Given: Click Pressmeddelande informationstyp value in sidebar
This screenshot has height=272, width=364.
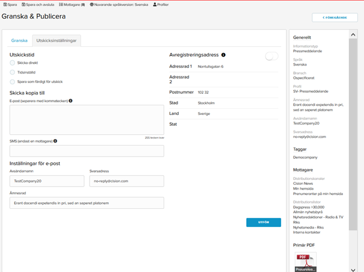Looking at the screenshot, I should [x=307, y=51].
